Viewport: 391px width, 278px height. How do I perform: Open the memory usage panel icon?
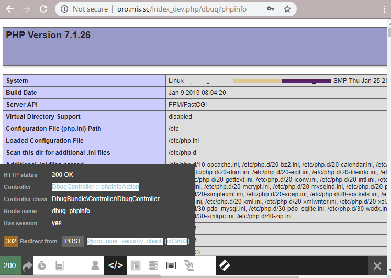click(60, 266)
